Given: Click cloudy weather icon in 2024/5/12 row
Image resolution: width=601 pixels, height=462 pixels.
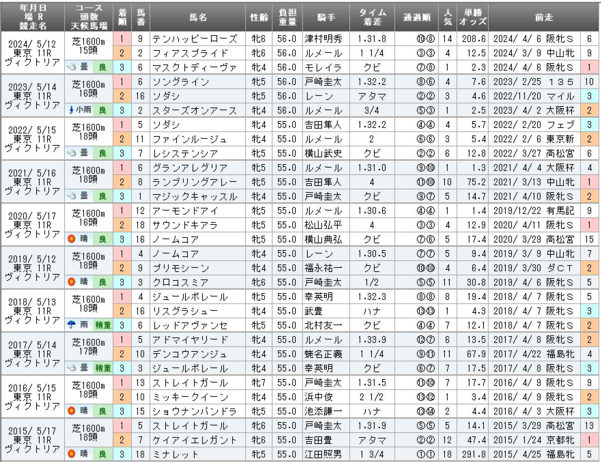Looking at the screenshot, I should click(x=71, y=67).
